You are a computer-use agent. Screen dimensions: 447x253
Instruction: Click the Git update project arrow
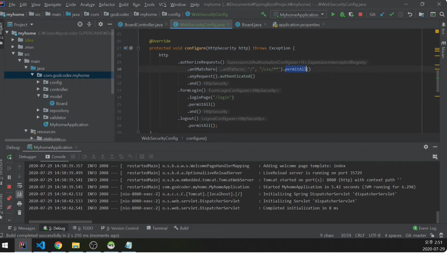[383, 14]
